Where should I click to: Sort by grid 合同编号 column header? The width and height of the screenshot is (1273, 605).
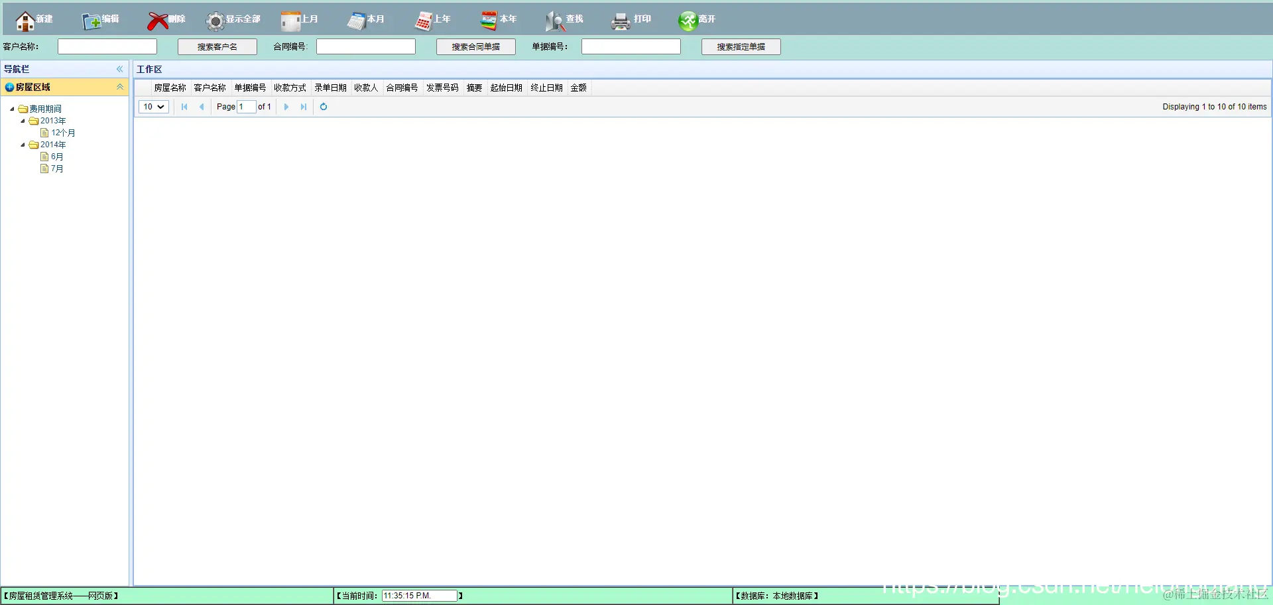click(x=402, y=88)
